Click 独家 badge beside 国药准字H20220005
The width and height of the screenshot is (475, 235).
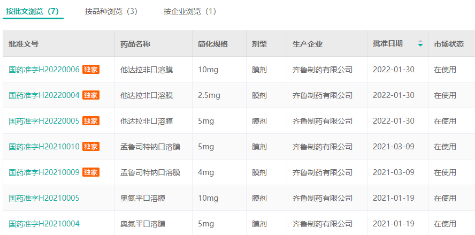coord(91,121)
